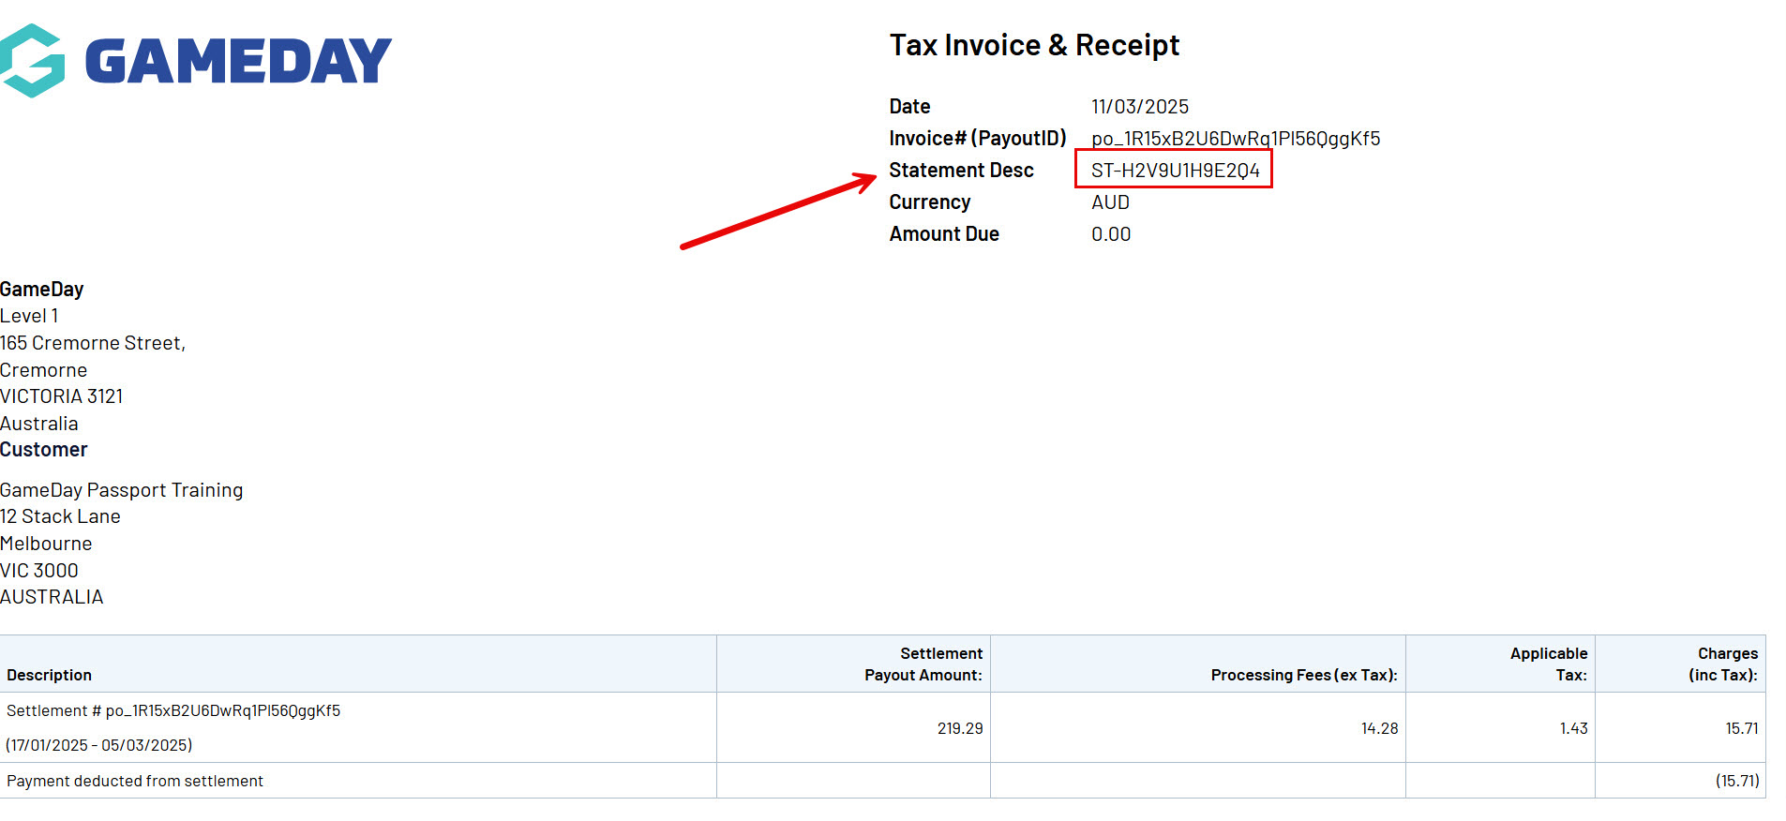The image size is (1786, 821).
Task: Click the bold 'Customer' heading
Action: [x=44, y=450]
